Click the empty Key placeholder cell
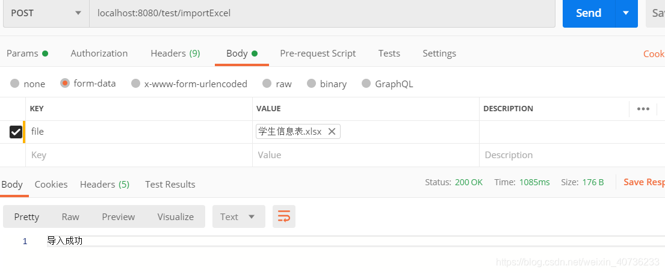The width and height of the screenshot is (665, 273). click(138, 155)
